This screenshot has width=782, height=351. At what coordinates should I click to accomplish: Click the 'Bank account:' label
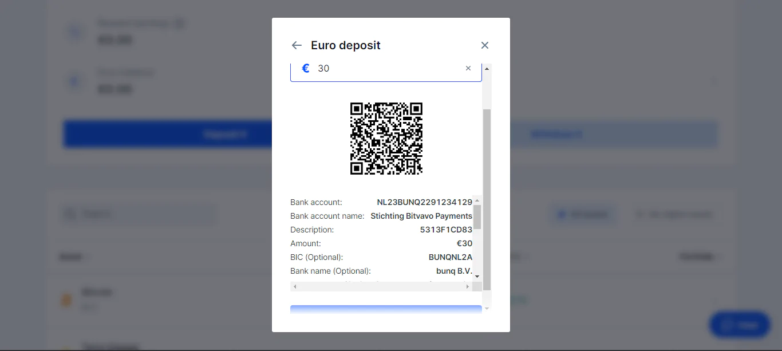316,202
